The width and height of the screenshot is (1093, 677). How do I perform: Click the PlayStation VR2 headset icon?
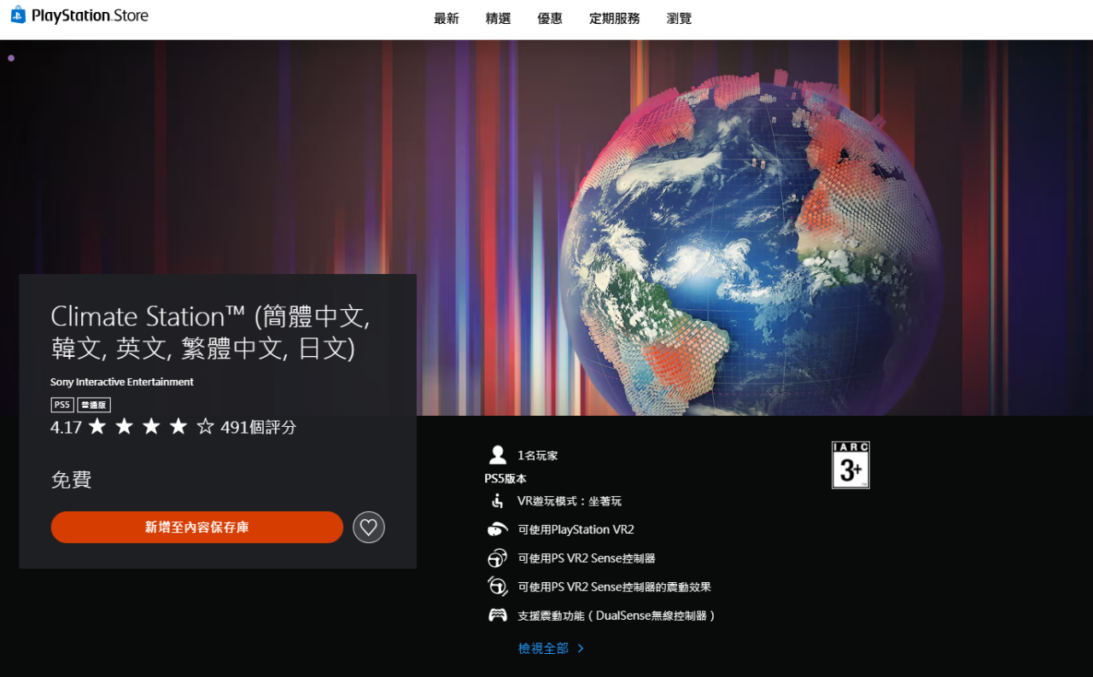point(497,529)
